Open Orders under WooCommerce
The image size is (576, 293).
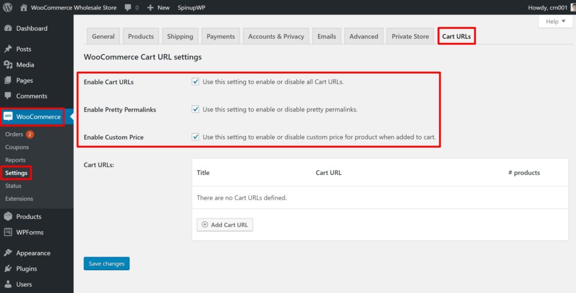(x=14, y=134)
